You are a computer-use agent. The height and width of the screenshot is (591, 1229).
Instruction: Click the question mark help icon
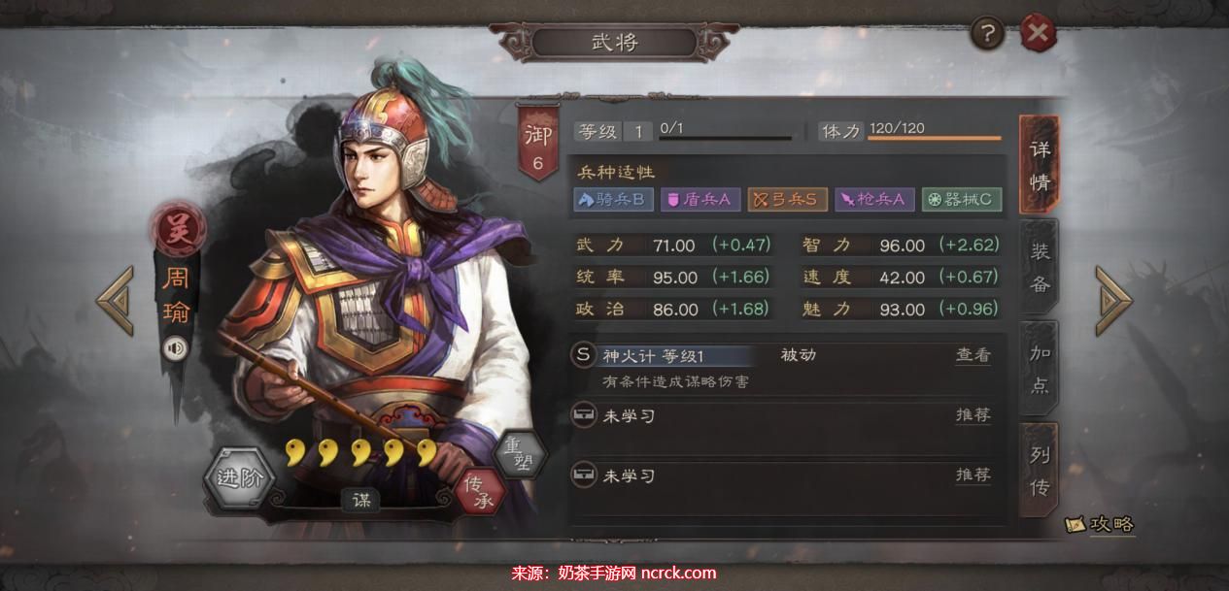point(988,35)
